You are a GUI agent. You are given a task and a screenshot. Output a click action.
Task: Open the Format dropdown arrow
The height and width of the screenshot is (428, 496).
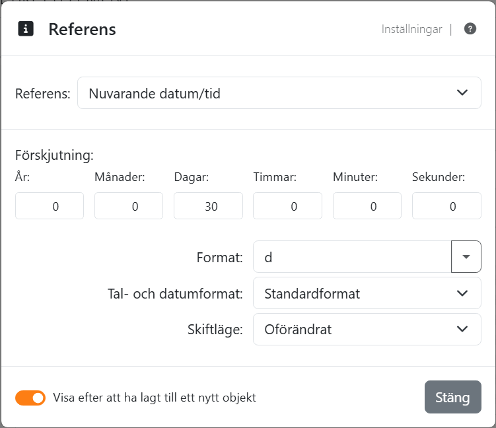click(466, 257)
